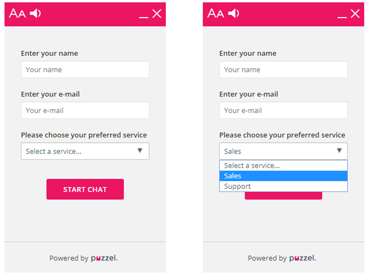The image size is (367, 274).
Task: Pick 'Select a service...' option in open list
Action: (x=283, y=165)
